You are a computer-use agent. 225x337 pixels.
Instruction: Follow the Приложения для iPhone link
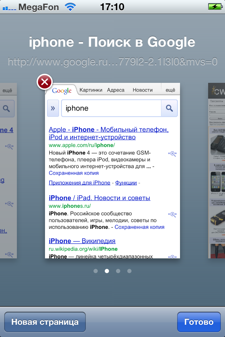coord(79,183)
